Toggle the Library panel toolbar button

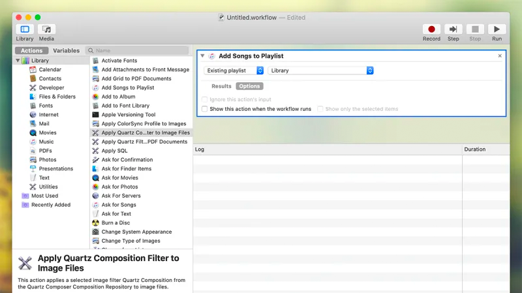click(25, 29)
